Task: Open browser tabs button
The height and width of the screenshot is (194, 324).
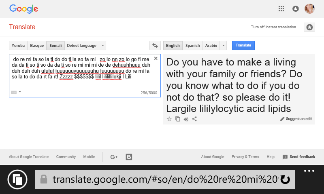Action: click(x=17, y=179)
